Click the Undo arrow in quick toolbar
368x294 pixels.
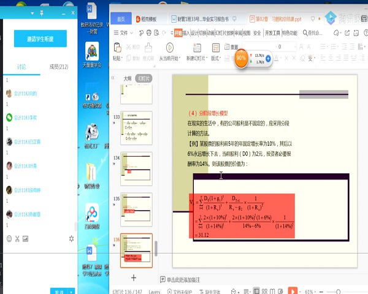point(141,33)
